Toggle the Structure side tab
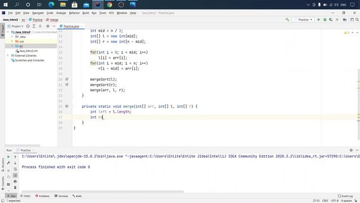Screen dimensions: 360x203 [2, 165]
